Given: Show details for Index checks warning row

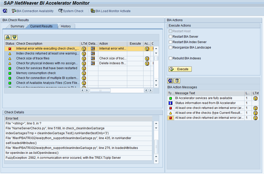Looking at the screenshot, I should 93,53.
